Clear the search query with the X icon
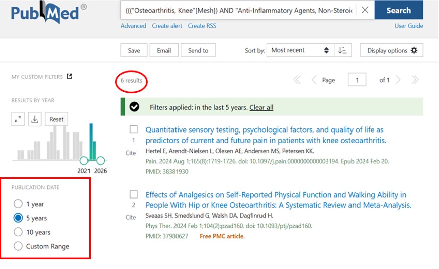439x269 pixels. 365,10
